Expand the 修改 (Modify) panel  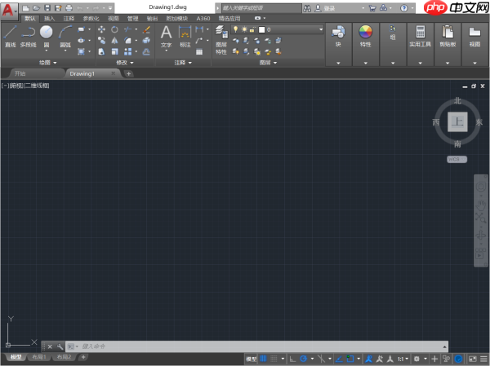coord(125,63)
